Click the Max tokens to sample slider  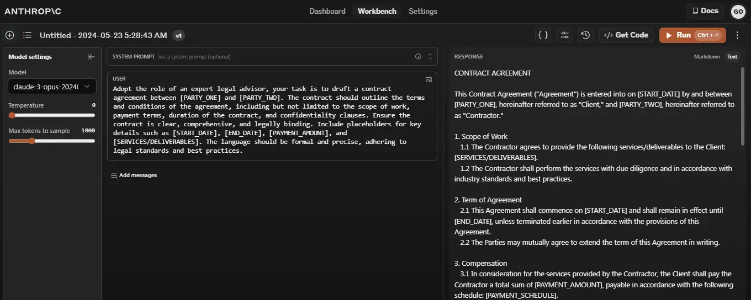pyautogui.click(x=52, y=141)
